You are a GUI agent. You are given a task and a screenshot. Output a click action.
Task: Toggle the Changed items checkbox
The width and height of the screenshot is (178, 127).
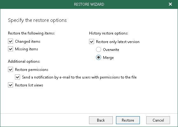(10, 41)
